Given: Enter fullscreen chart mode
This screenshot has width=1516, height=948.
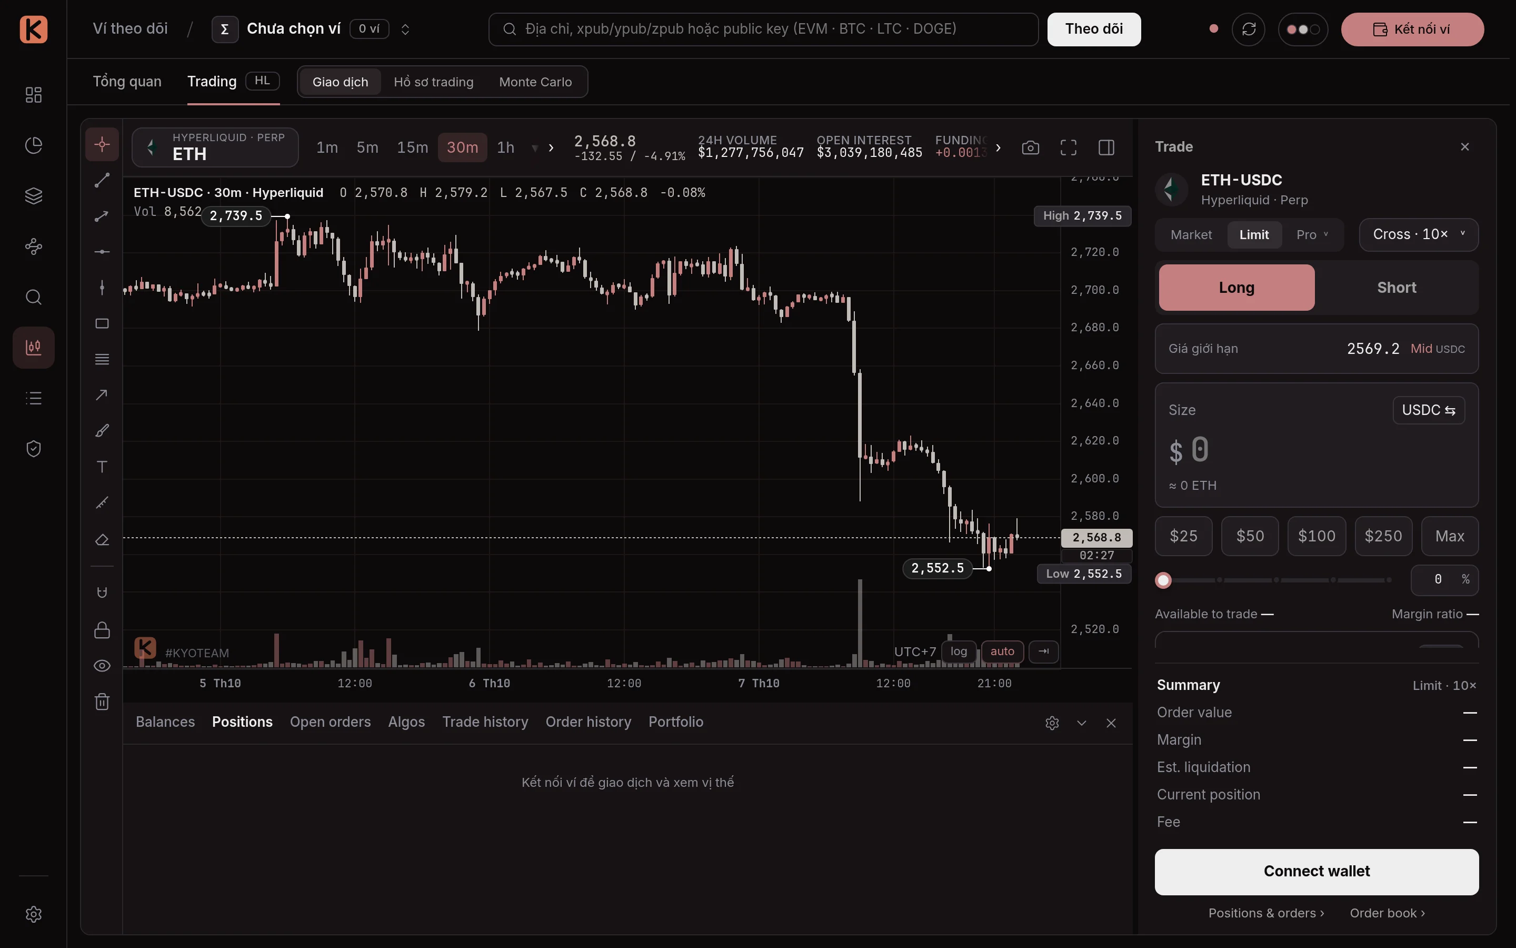Looking at the screenshot, I should pos(1069,148).
